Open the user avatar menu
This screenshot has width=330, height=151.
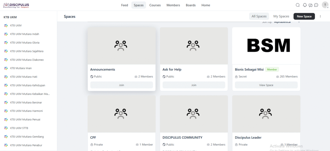point(325,5)
